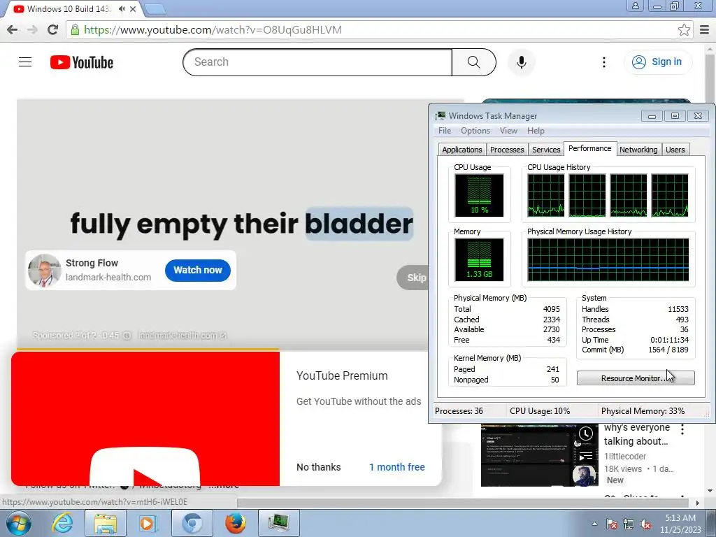Click the Task Manager title bar icon
This screenshot has height=537, width=716.
click(441, 115)
